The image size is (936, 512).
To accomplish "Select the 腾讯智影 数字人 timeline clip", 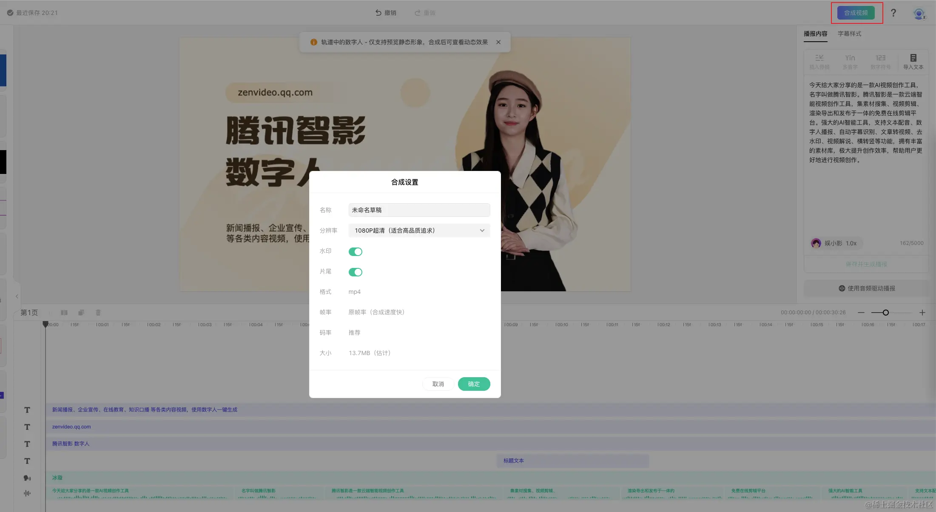I will click(491, 444).
